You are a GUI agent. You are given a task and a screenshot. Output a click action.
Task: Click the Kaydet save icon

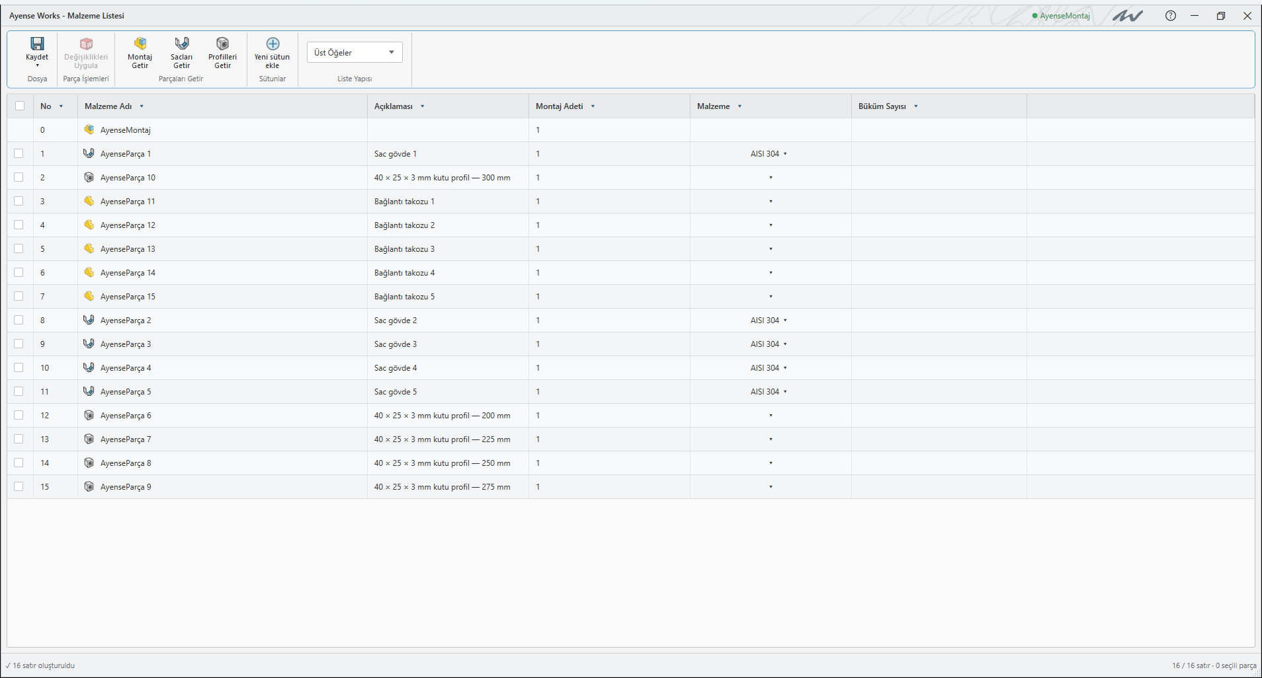37,44
